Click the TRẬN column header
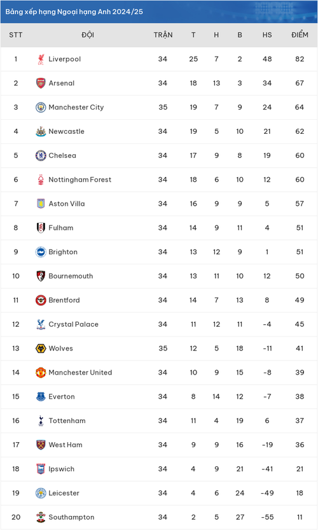Image resolution: width=318 pixels, height=530 pixels. coord(163,35)
